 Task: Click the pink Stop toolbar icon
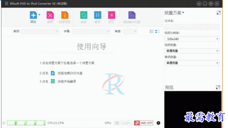click(x=112, y=15)
